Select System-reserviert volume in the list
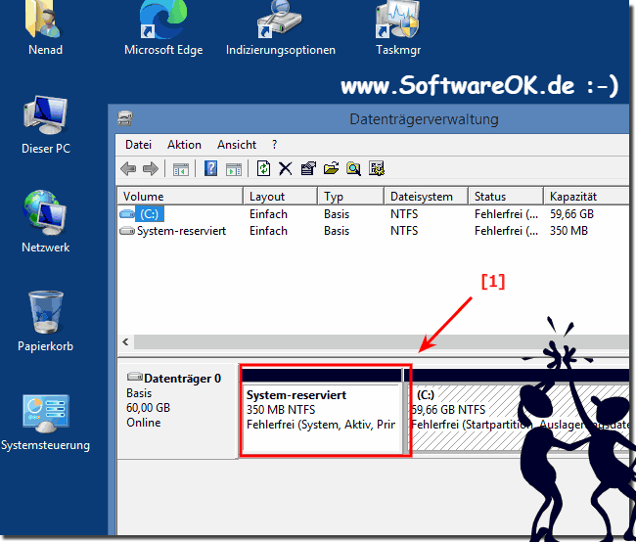Image resolution: width=636 pixels, height=542 pixels. [181, 231]
